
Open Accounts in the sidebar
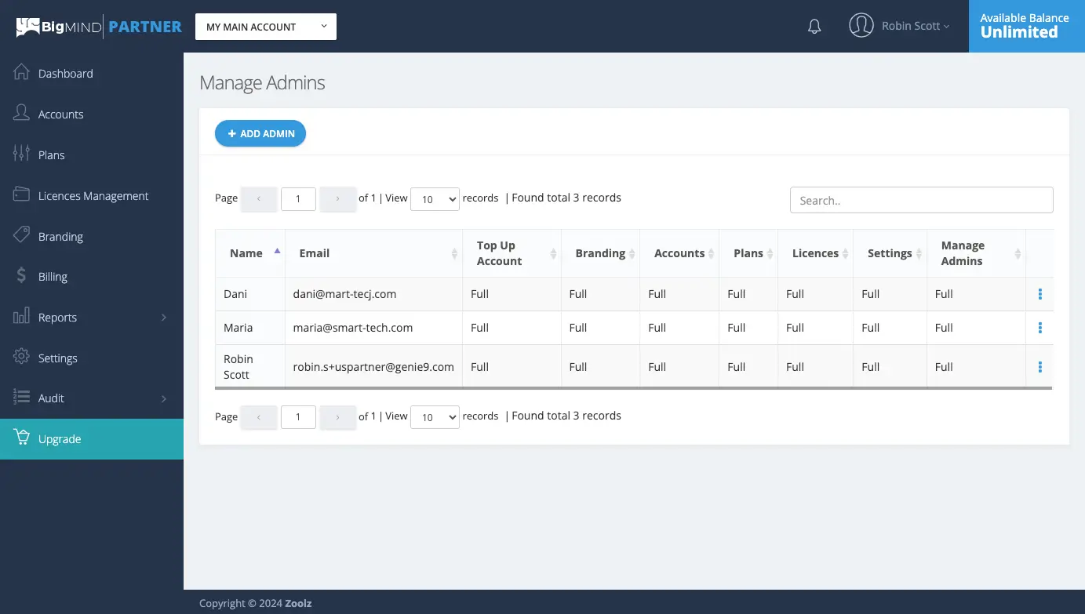click(x=92, y=114)
